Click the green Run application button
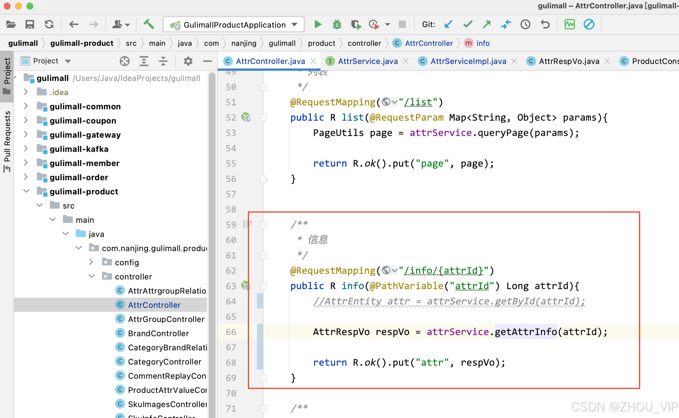This screenshot has height=418, width=679. 318,25
